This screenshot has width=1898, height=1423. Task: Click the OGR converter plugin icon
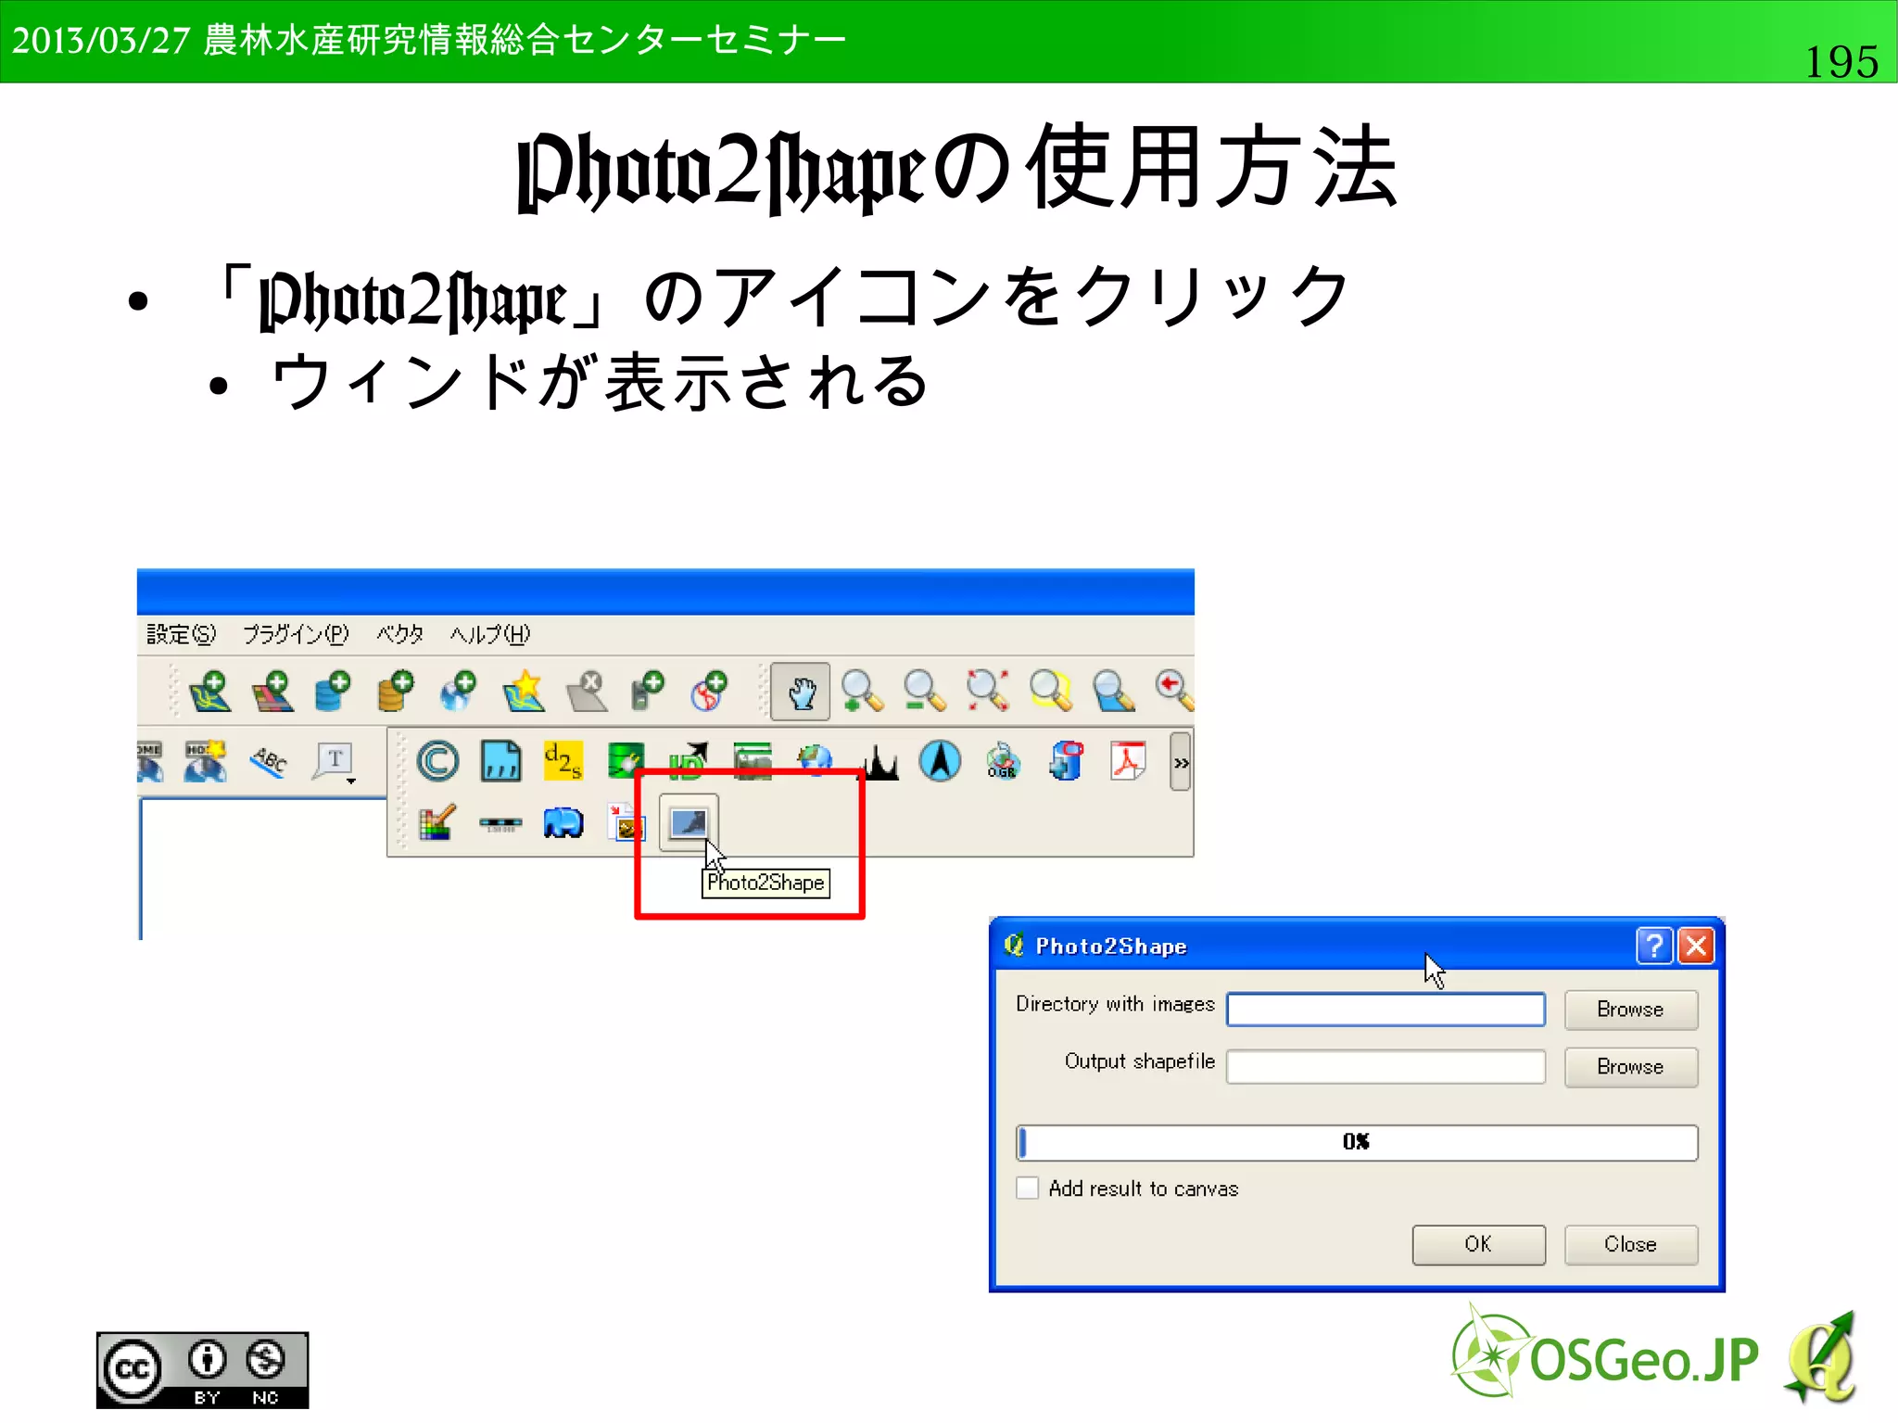click(x=1003, y=761)
